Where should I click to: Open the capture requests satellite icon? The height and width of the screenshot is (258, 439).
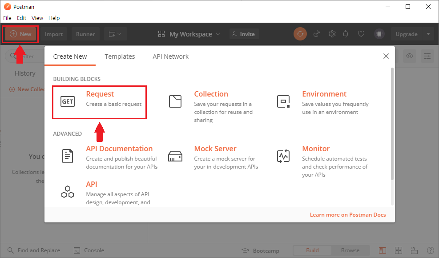[317, 34]
